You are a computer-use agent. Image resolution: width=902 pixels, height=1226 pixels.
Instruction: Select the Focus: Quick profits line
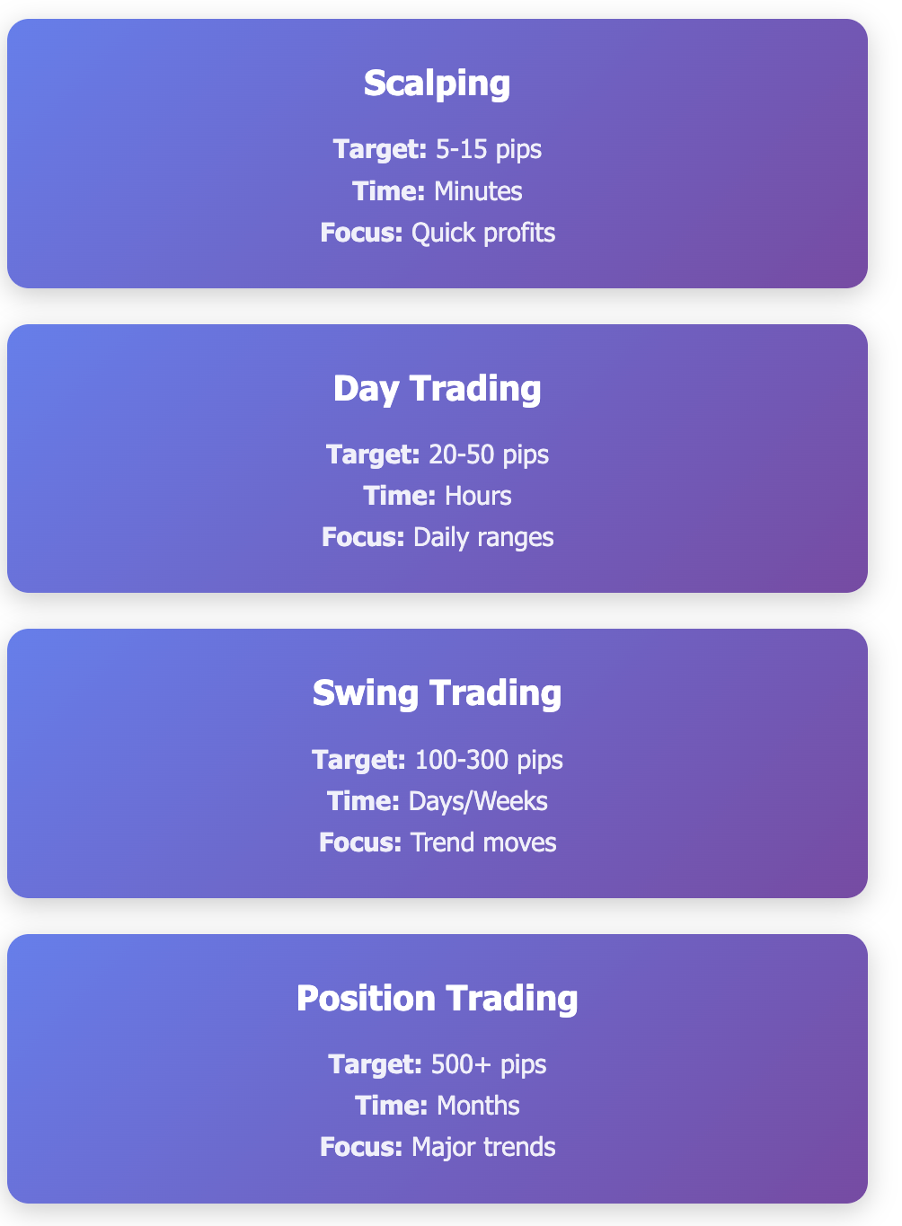click(438, 233)
